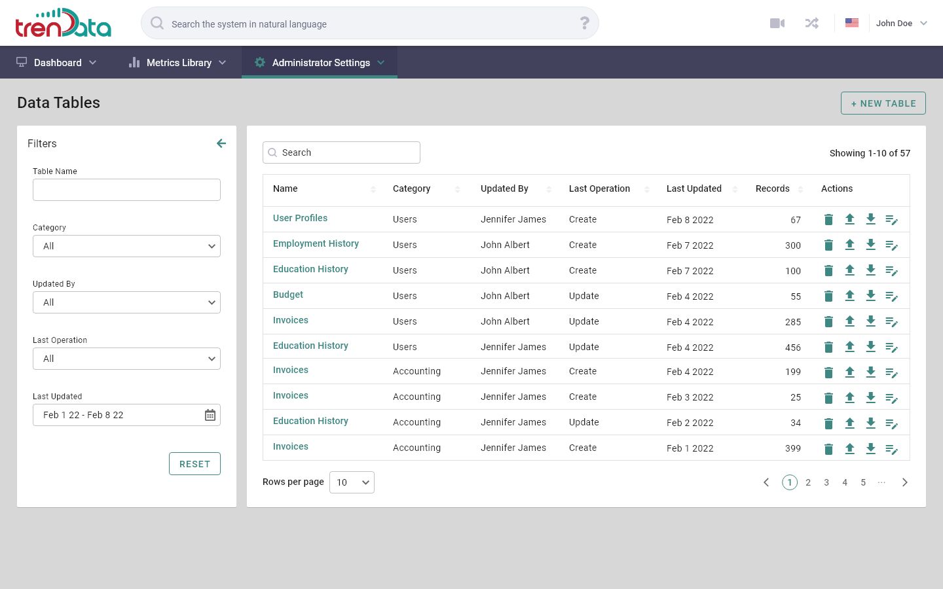Screen dimensions: 943x589
Task: Open the Rows per page dropdown
Action: tap(352, 482)
